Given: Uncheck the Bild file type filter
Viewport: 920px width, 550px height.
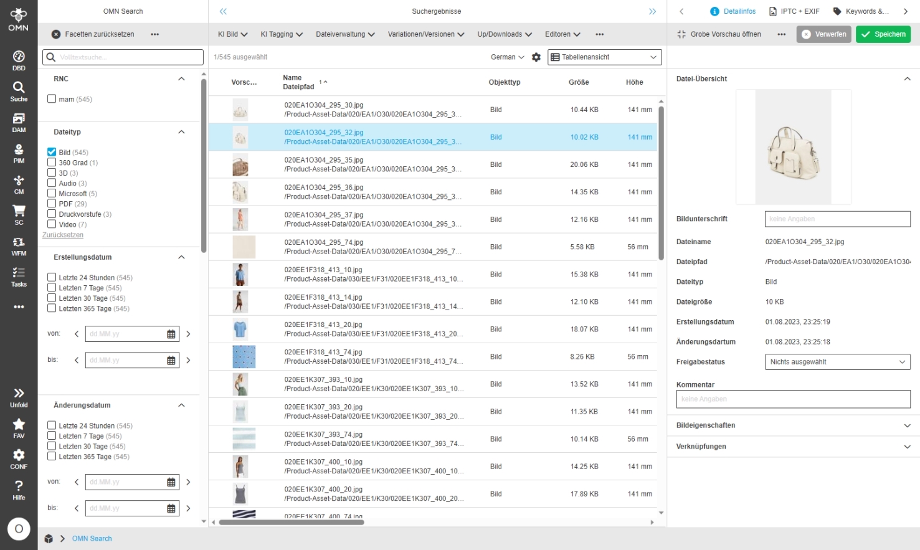Looking at the screenshot, I should [52, 152].
